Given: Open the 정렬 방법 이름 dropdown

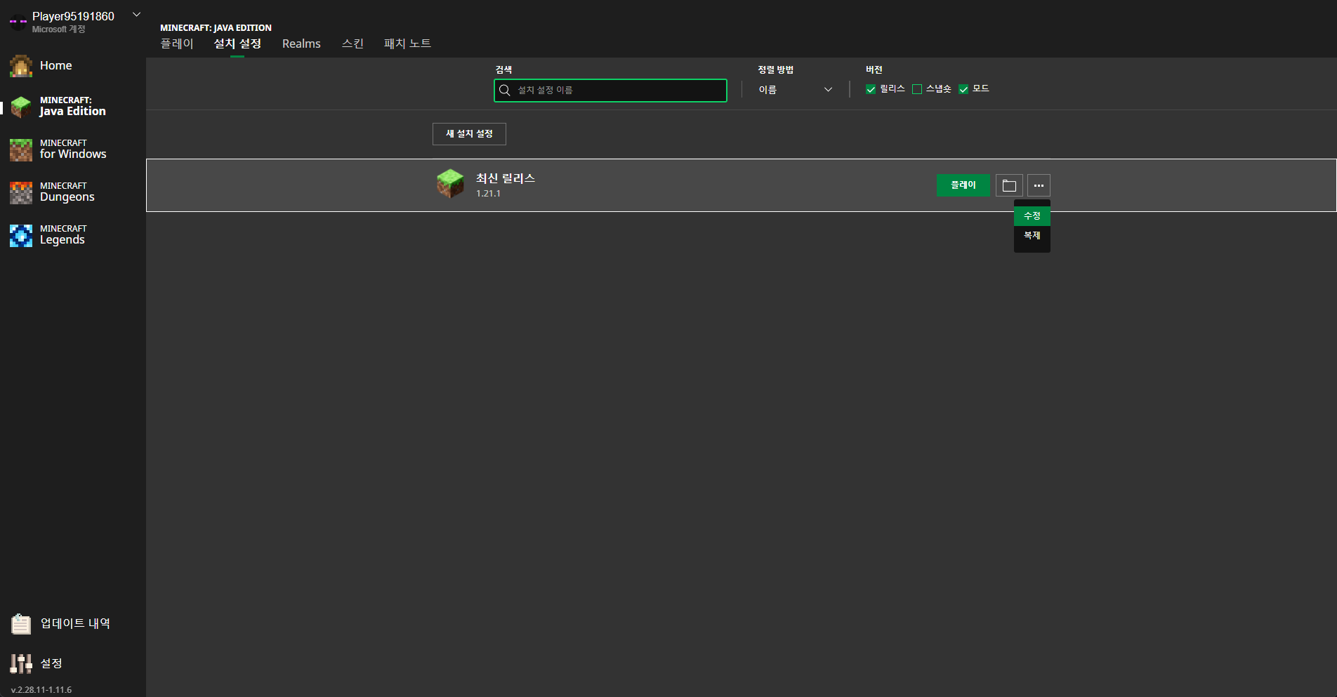Looking at the screenshot, I should [795, 90].
